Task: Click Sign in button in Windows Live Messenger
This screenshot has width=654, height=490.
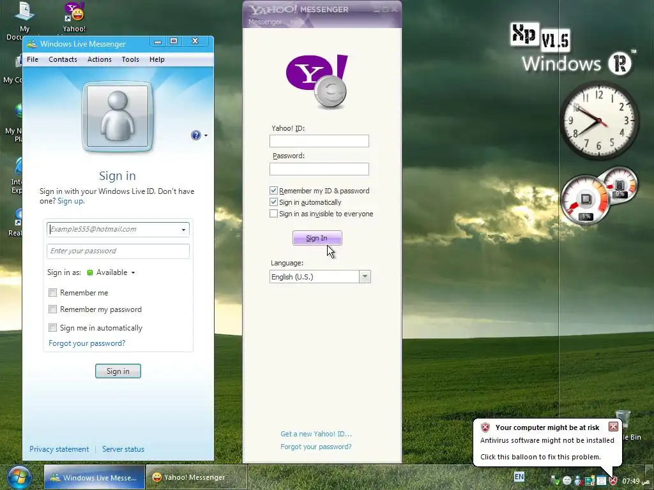Action: point(118,371)
